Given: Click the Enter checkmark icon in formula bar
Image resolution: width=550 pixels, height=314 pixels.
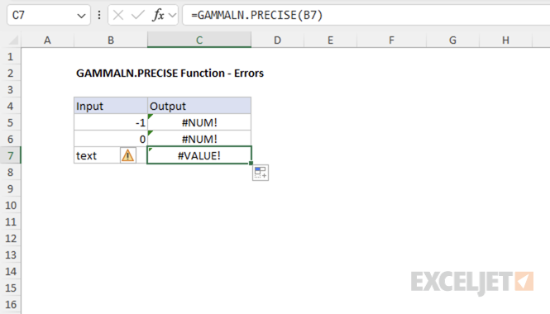Looking at the screenshot, I should (x=138, y=15).
